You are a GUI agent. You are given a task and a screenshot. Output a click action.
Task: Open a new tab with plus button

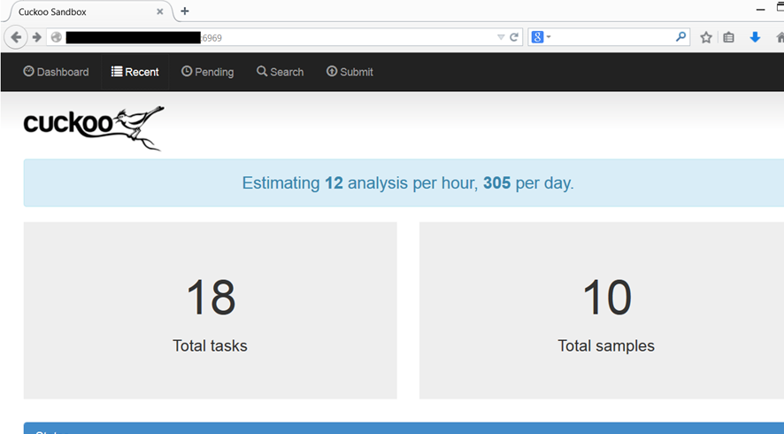pyautogui.click(x=185, y=11)
